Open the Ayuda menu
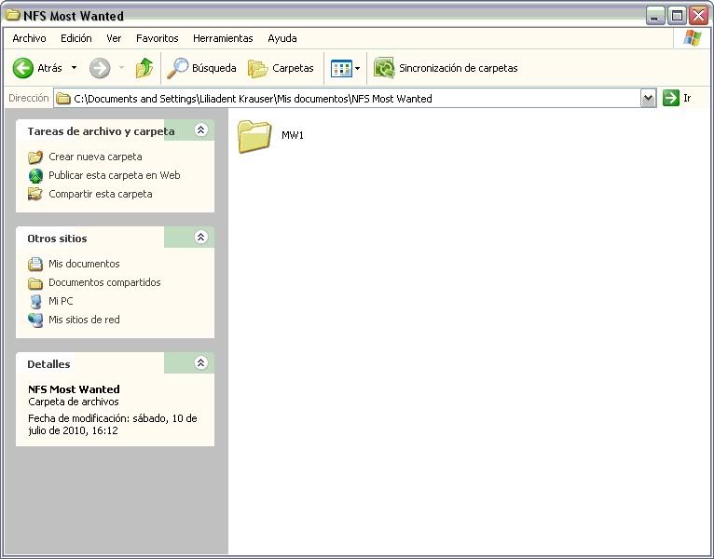The height and width of the screenshot is (559, 714). [x=282, y=38]
